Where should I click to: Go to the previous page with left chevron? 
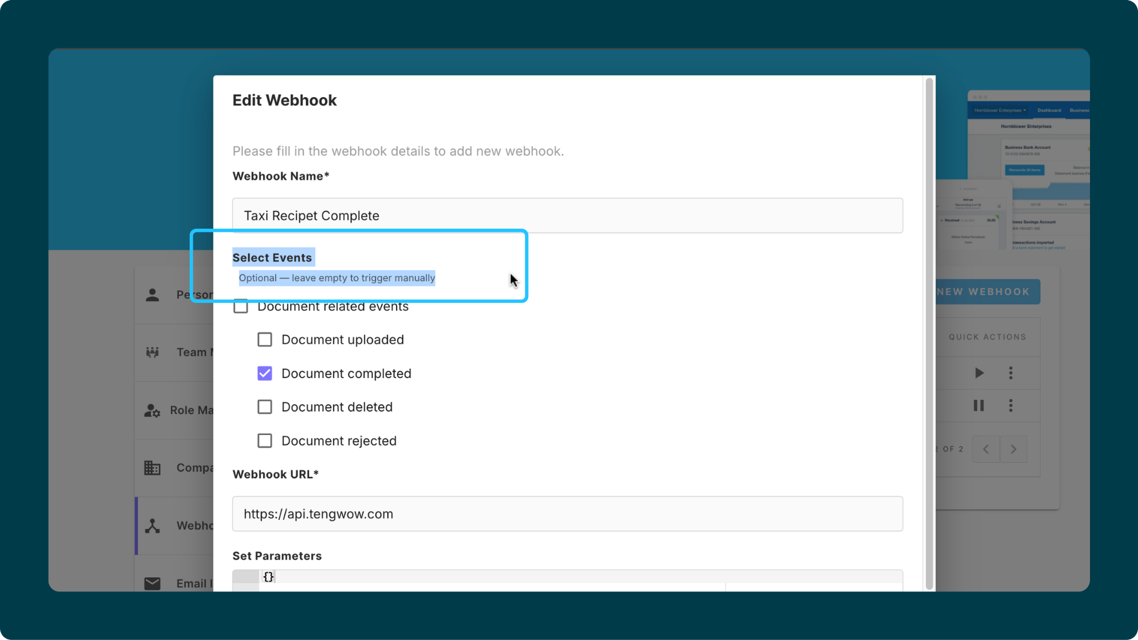click(x=986, y=449)
